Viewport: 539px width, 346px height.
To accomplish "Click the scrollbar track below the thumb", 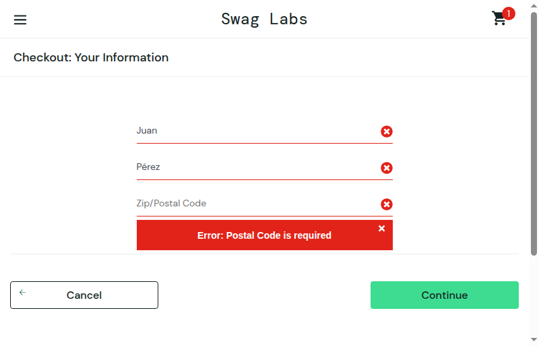I will pos(534,296).
